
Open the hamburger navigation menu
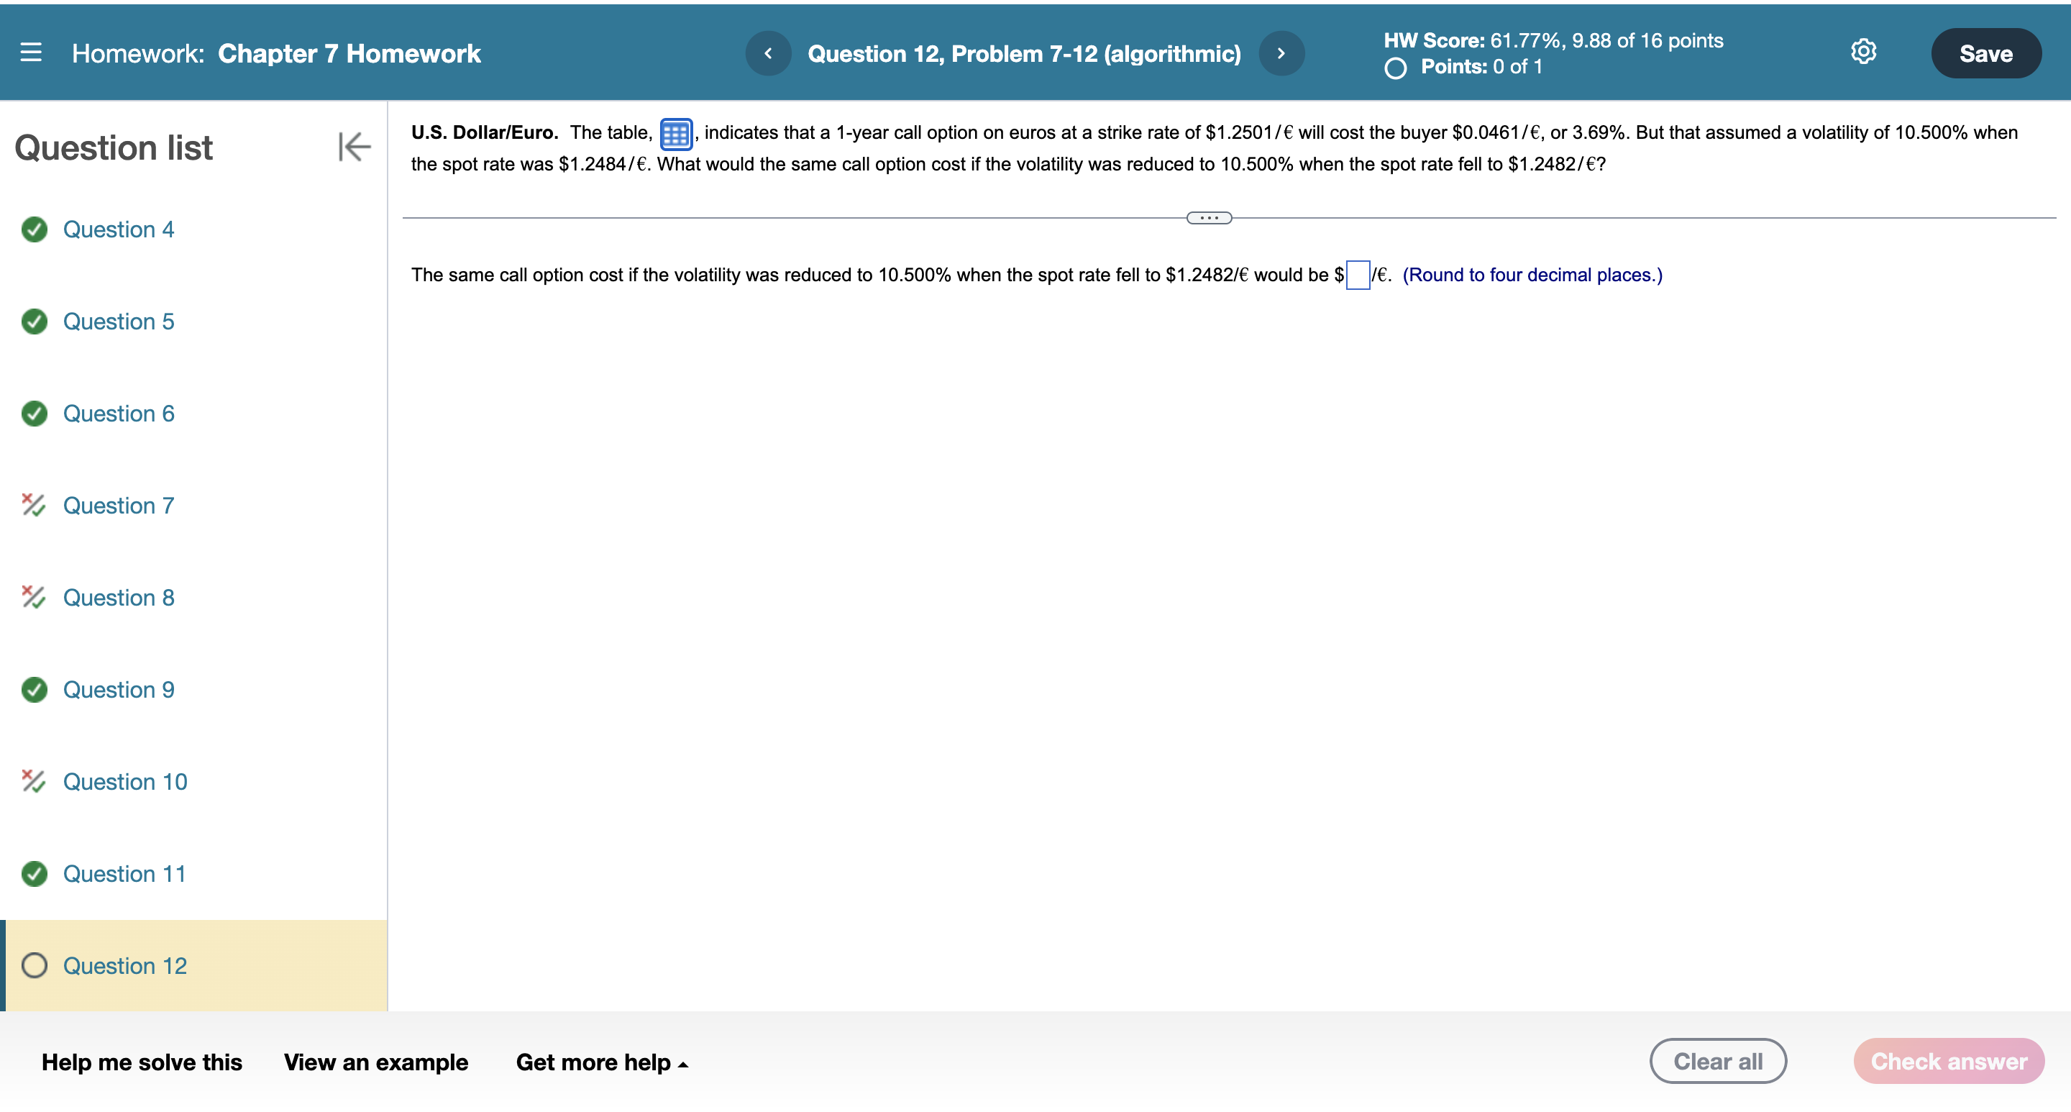30,53
